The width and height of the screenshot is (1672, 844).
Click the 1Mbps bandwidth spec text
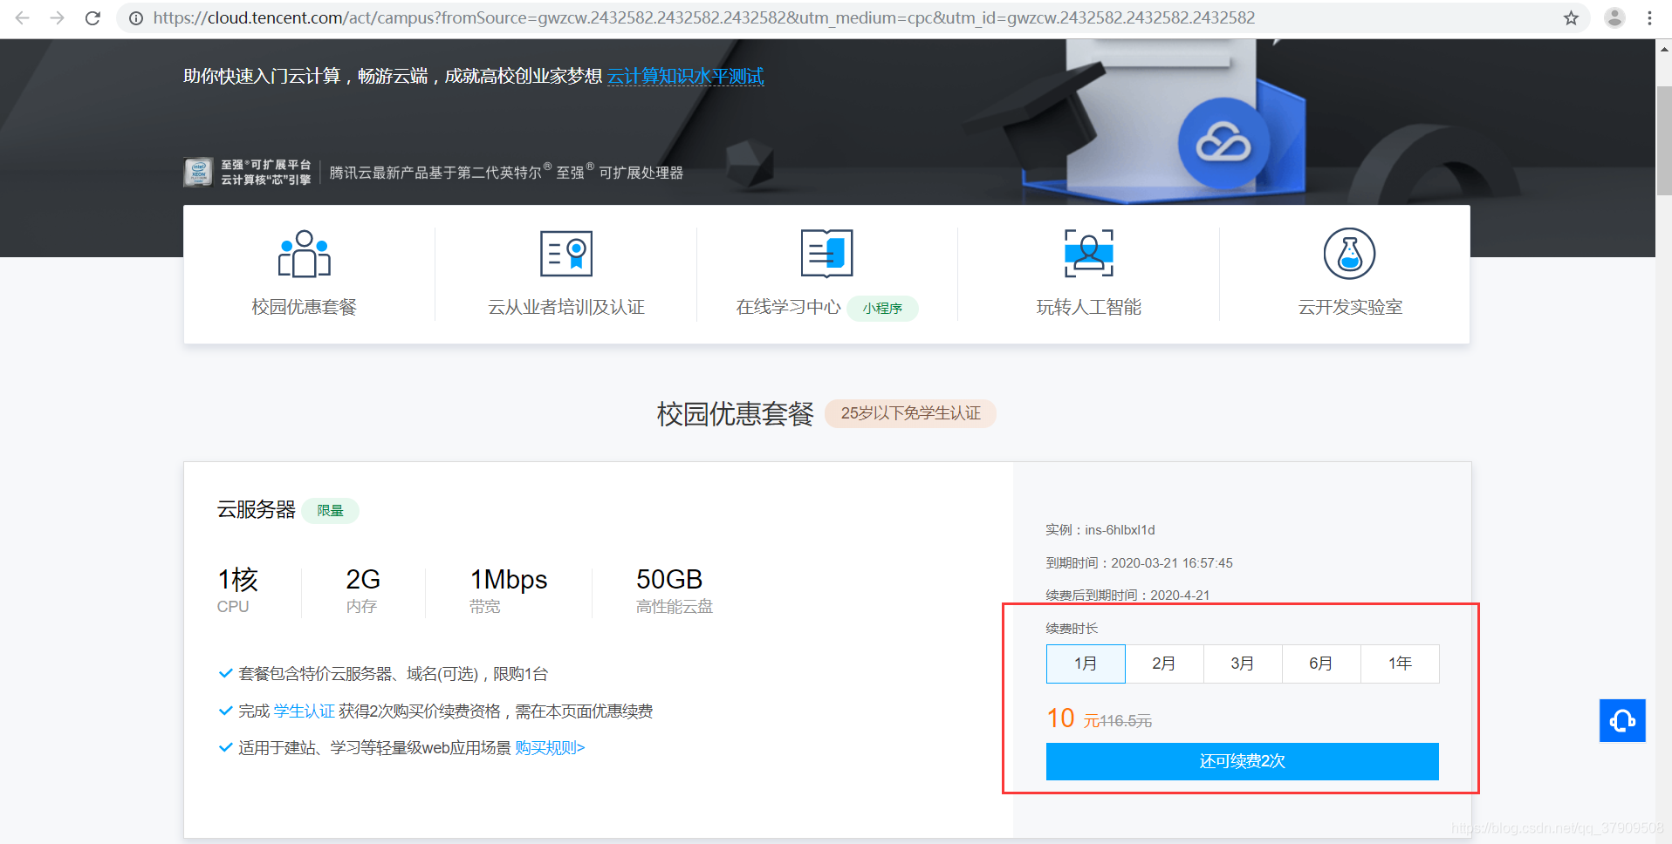click(509, 591)
